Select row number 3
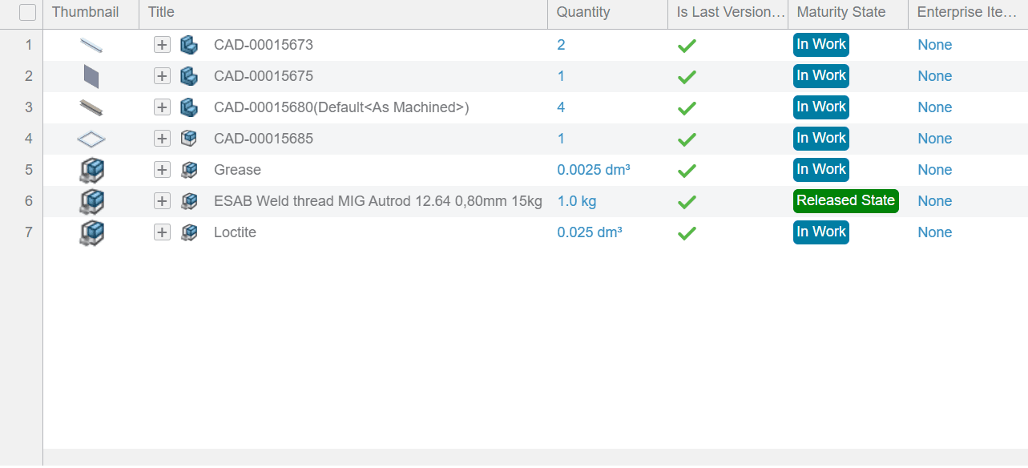Viewport: 1028px width, 468px height. 29,107
